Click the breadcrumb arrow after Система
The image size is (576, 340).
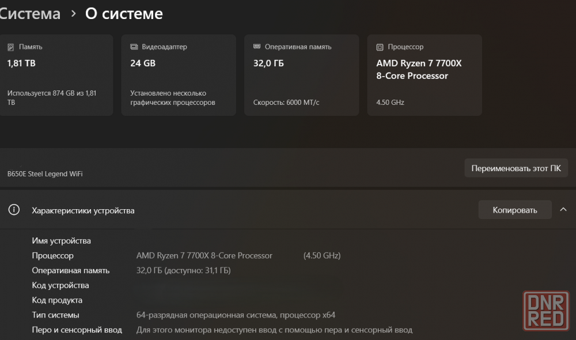point(73,14)
